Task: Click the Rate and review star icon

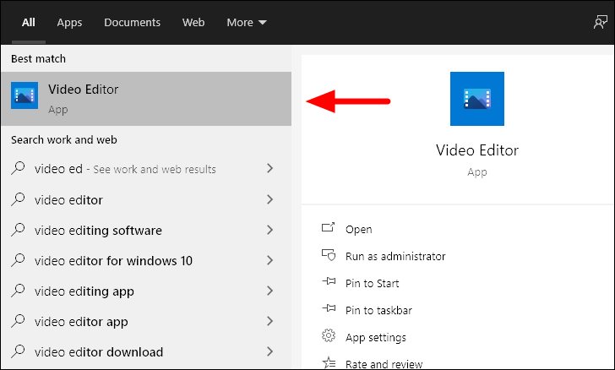Action: [329, 362]
